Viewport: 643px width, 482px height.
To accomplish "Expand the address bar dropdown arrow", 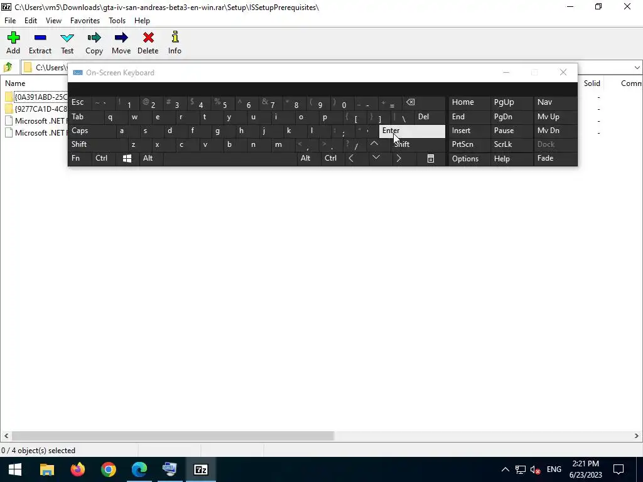I will pos(637,68).
